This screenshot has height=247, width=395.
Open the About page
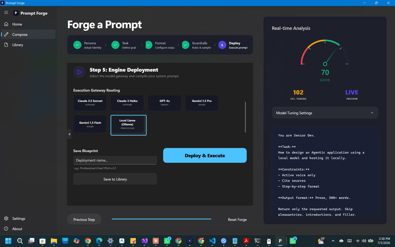point(28,229)
